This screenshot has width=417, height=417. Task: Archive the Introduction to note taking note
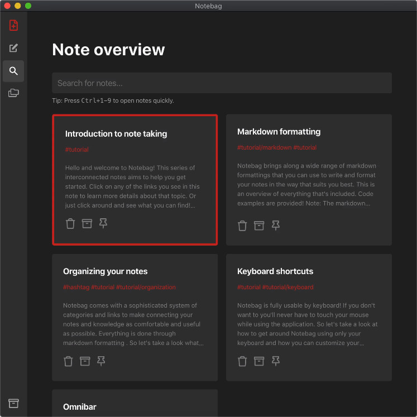pyautogui.click(x=87, y=223)
